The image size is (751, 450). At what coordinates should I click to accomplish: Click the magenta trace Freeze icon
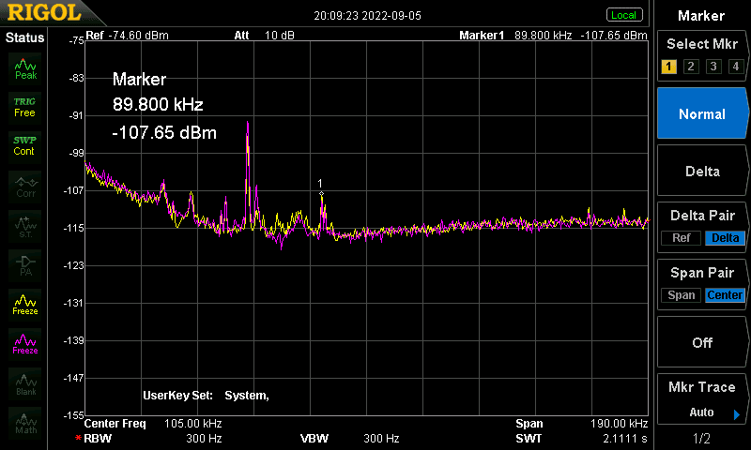pos(25,344)
